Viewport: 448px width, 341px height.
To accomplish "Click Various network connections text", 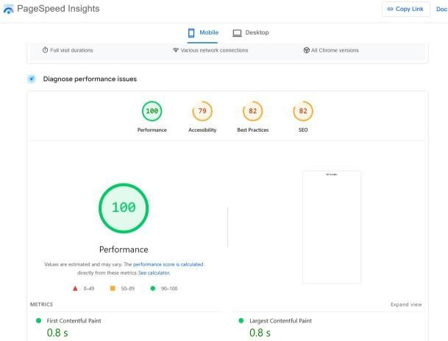I will (x=214, y=50).
